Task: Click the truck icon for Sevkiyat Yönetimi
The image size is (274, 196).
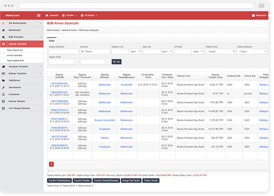Action: [3, 67]
